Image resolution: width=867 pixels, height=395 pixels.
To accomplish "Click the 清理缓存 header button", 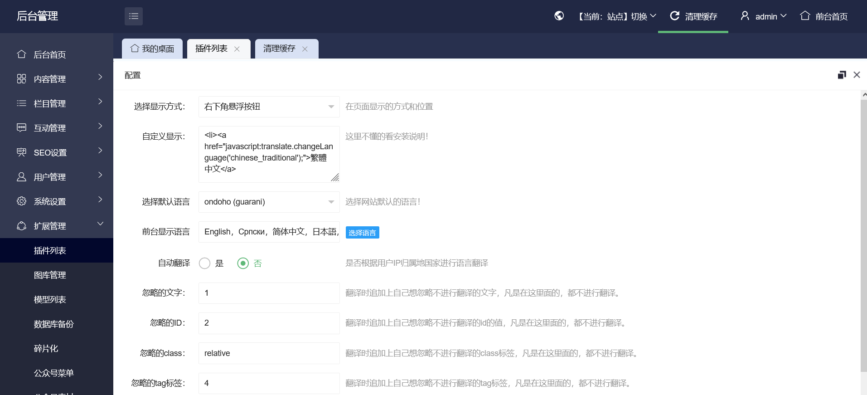I will point(693,16).
